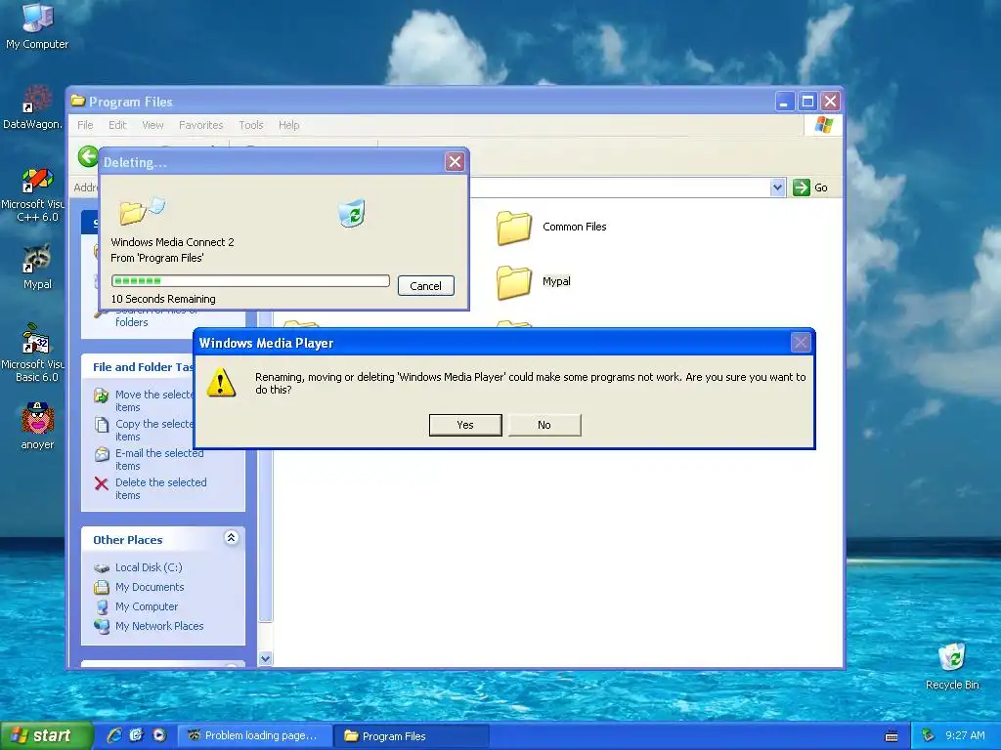
Task: Click the Safely Remove Hardware tray icon
Action: (929, 736)
